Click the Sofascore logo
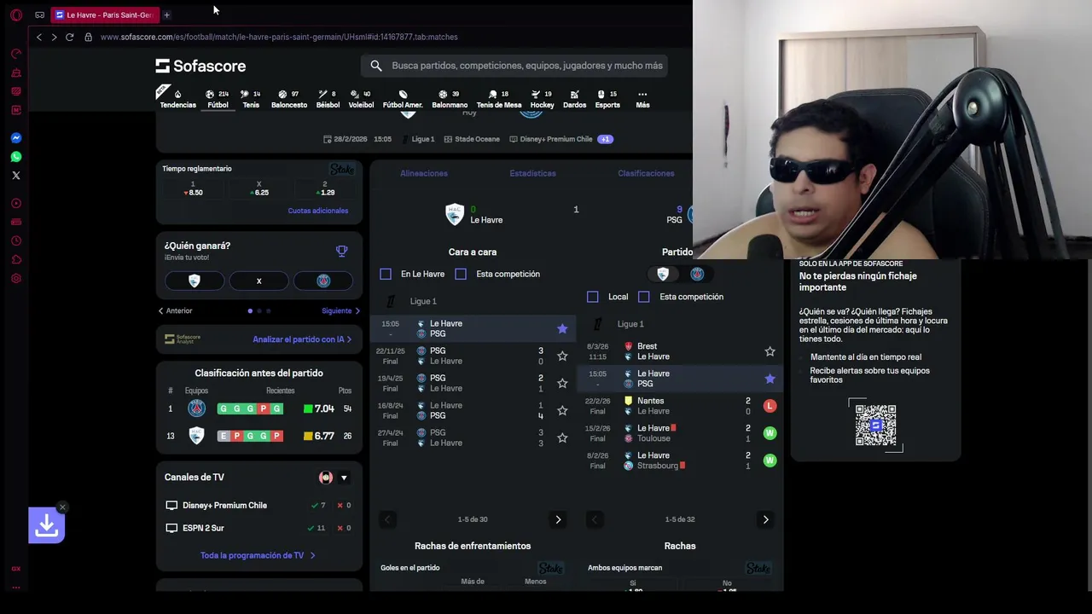 200,66
